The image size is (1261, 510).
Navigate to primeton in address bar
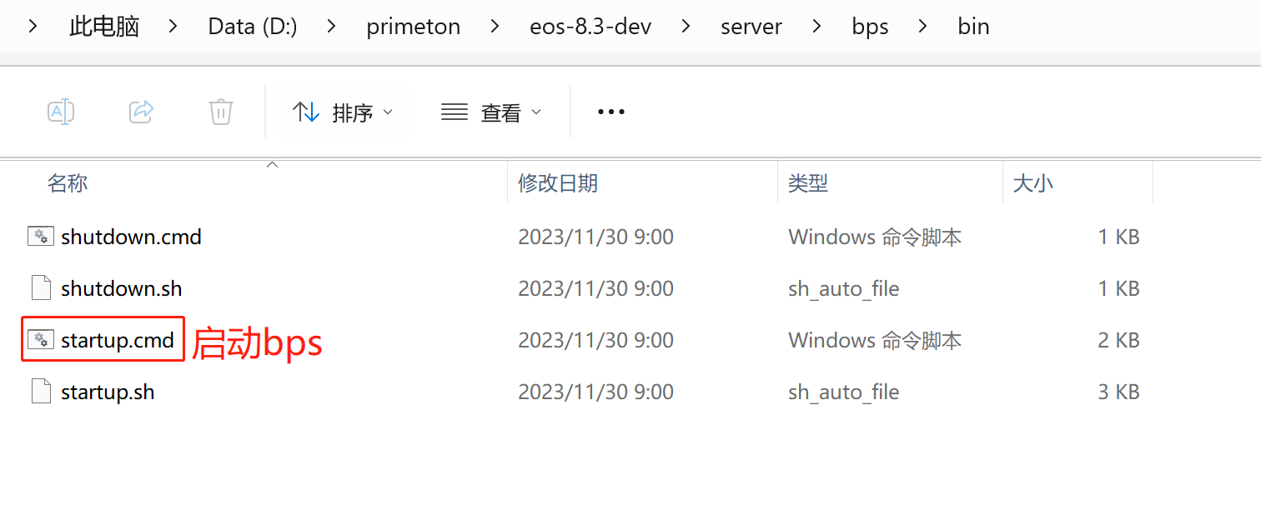[413, 27]
